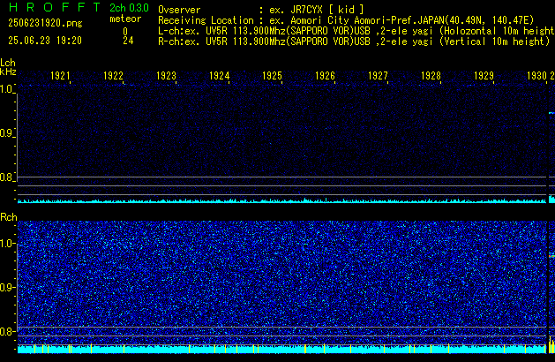The width and height of the screenshot is (555, 362).
Task: Click the Rch channel label
Action: click(x=9, y=217)
